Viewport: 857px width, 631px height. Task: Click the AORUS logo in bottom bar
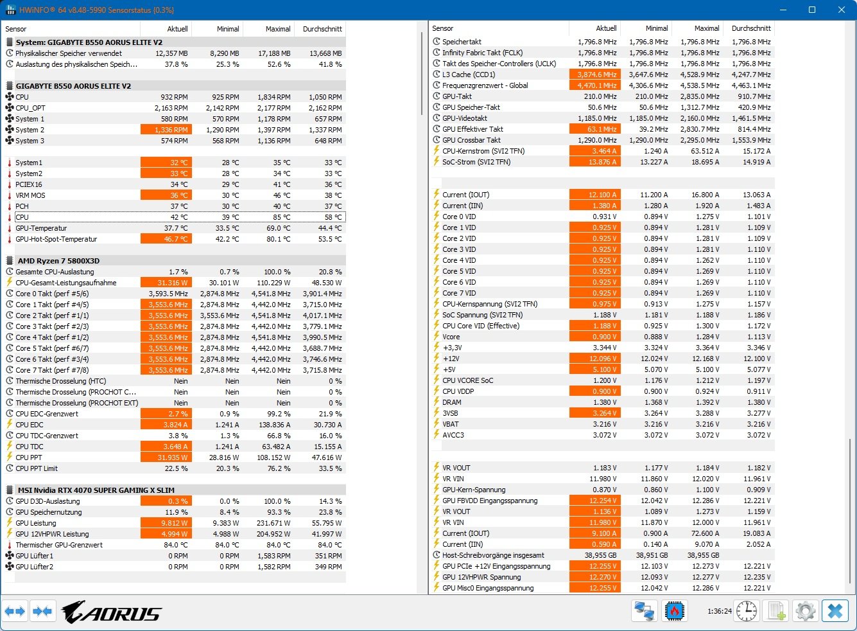[x=111, y=612]
